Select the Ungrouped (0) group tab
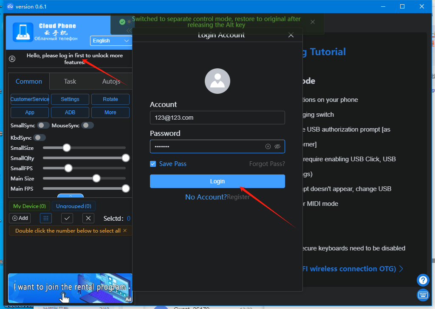The height and width of the screenshot is (309, 435). click(x=73, y=206)
